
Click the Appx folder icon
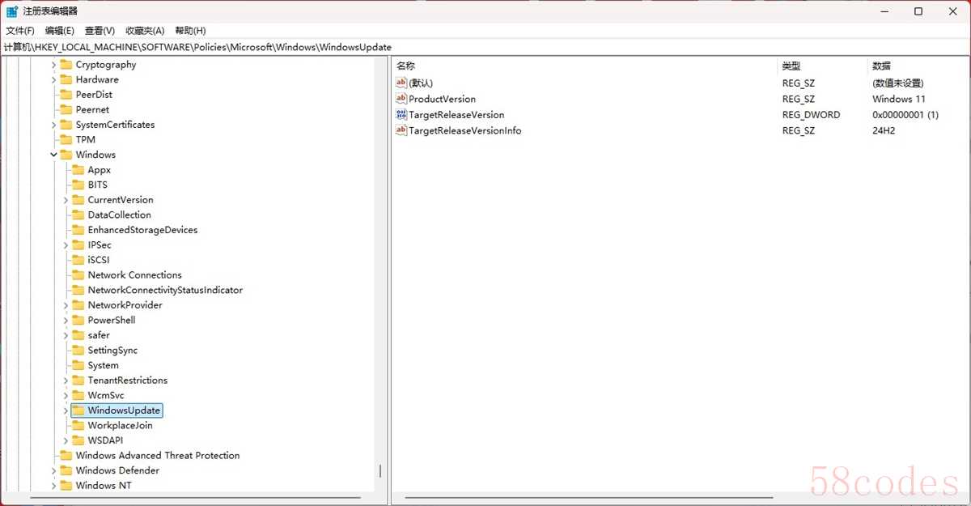[x=78, y=170]
